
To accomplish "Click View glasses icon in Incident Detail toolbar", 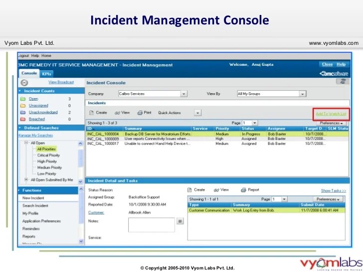I will (x=216, y=190).
